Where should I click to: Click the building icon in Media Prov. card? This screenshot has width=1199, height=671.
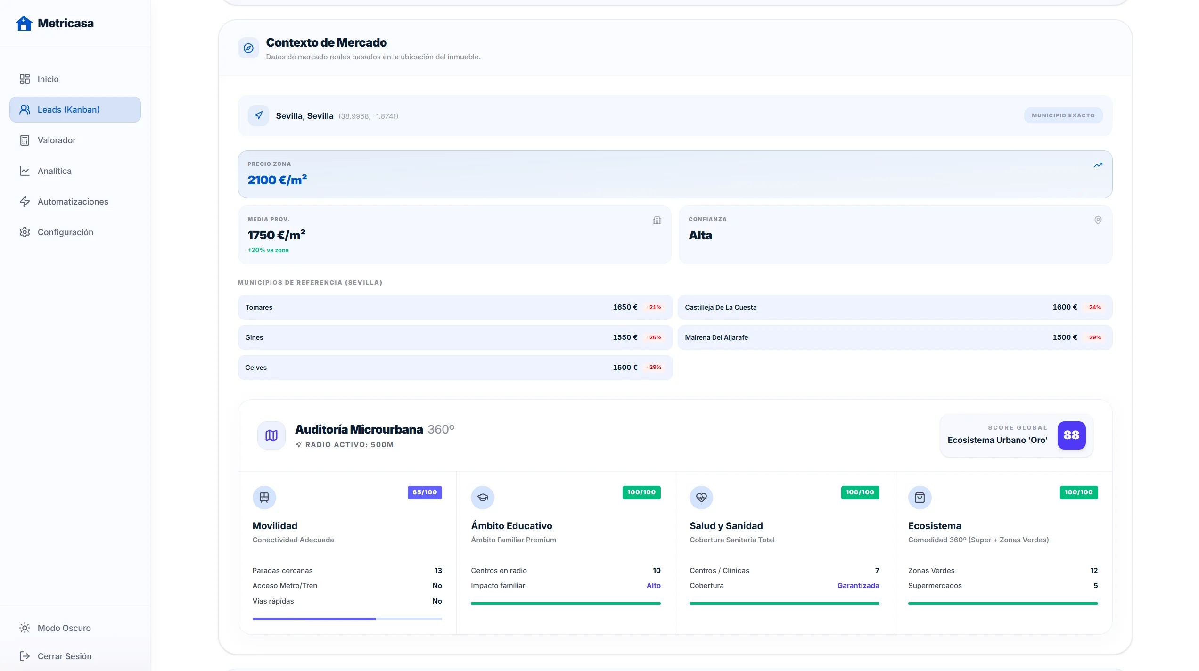[x=657, y=220]
